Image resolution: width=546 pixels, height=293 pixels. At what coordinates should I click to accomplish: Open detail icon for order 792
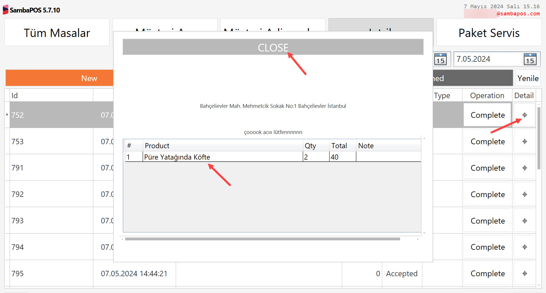coord(525,194)
